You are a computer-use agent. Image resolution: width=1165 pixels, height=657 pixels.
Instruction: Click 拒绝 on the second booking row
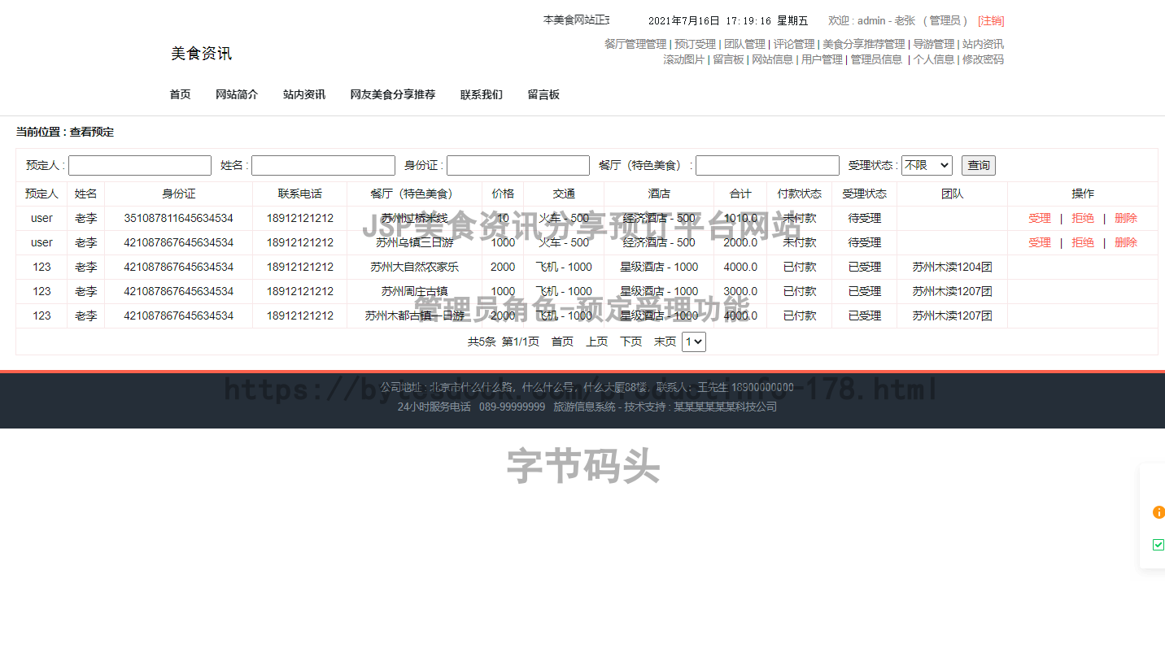(1082, 242)
